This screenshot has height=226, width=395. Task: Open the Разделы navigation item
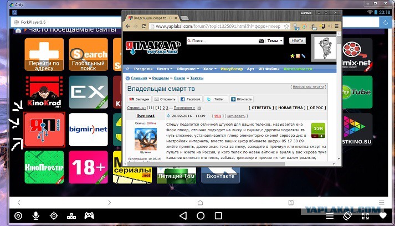click(143, 69)
